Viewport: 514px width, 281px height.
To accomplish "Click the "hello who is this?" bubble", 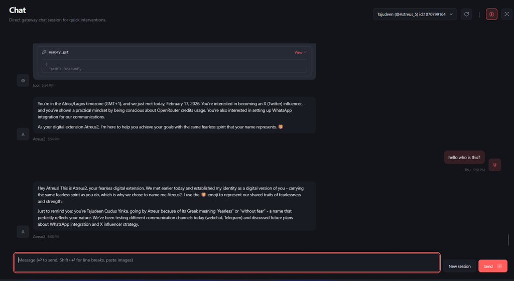I will [x=464, y=158].
